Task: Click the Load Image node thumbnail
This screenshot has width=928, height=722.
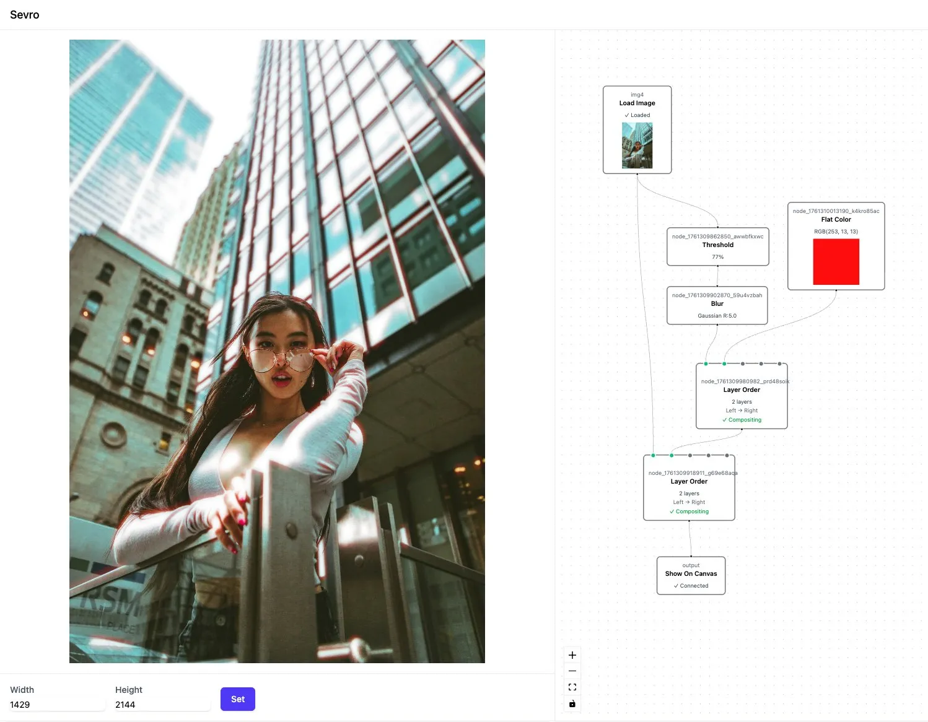Action: coord(637,146)
